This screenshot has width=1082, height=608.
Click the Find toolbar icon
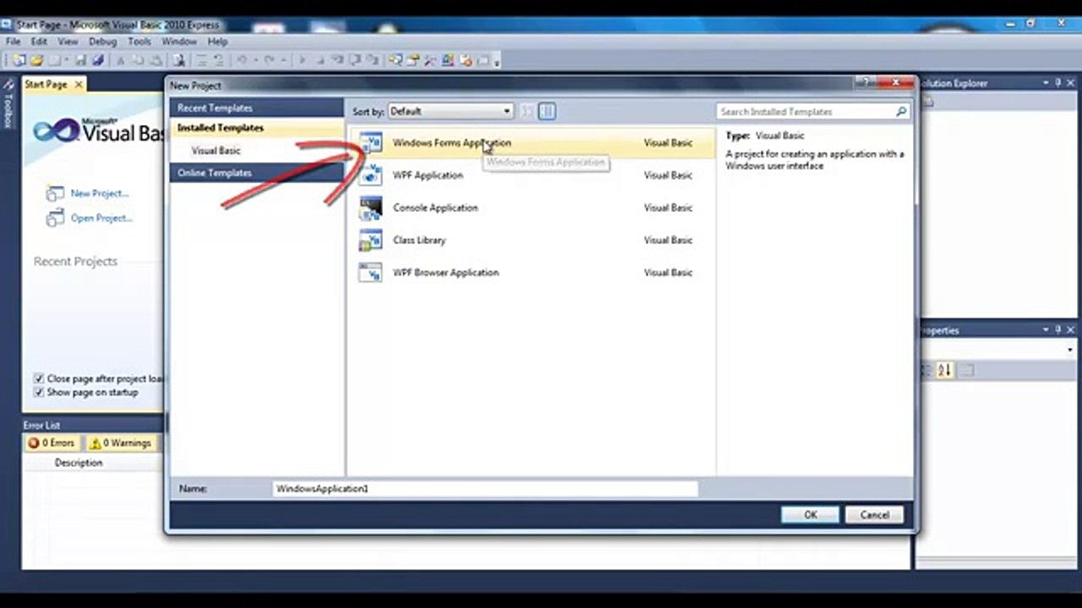[x=179, y=60]
